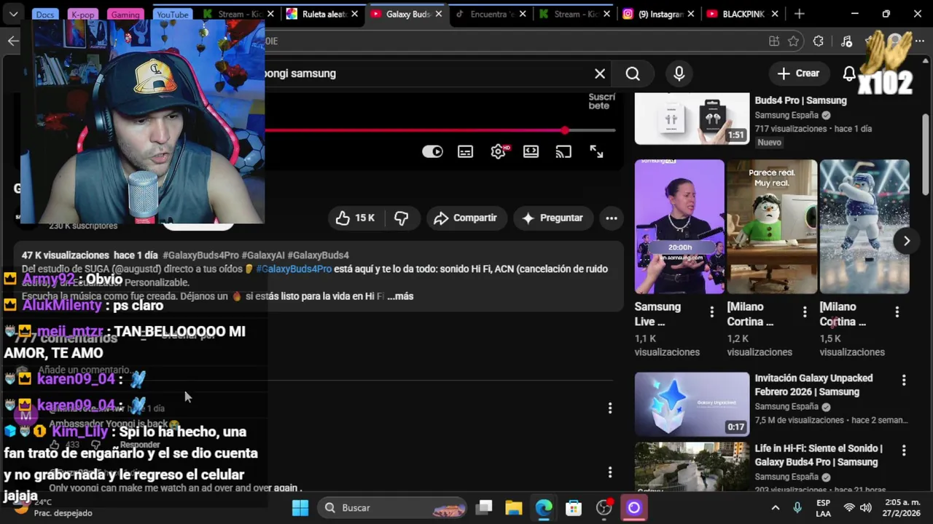Open Windows Start menu
Screen dimensions: 933x524
(x=300, y=508)
